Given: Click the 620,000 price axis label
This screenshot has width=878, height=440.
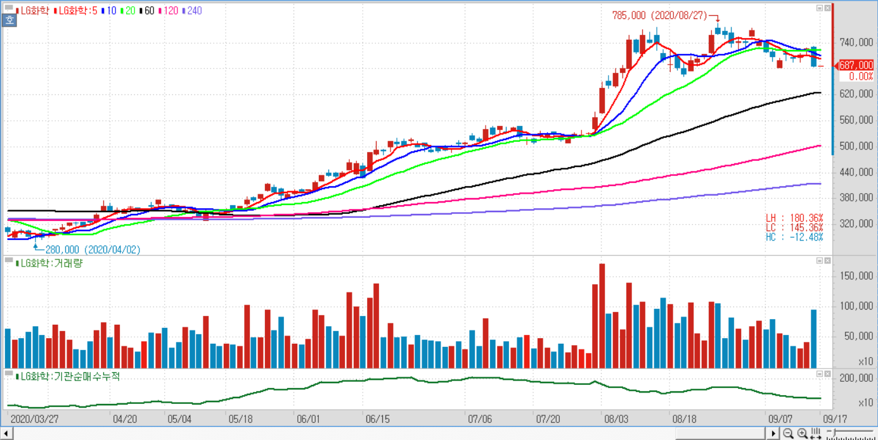Looking at the screenshot, I should tap(856, 94).
